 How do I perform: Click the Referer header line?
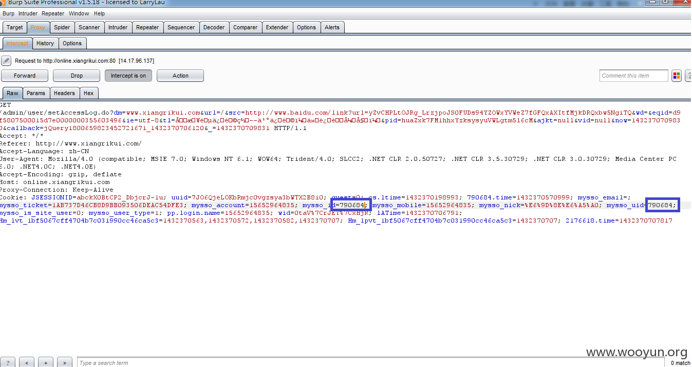point(71,143)
